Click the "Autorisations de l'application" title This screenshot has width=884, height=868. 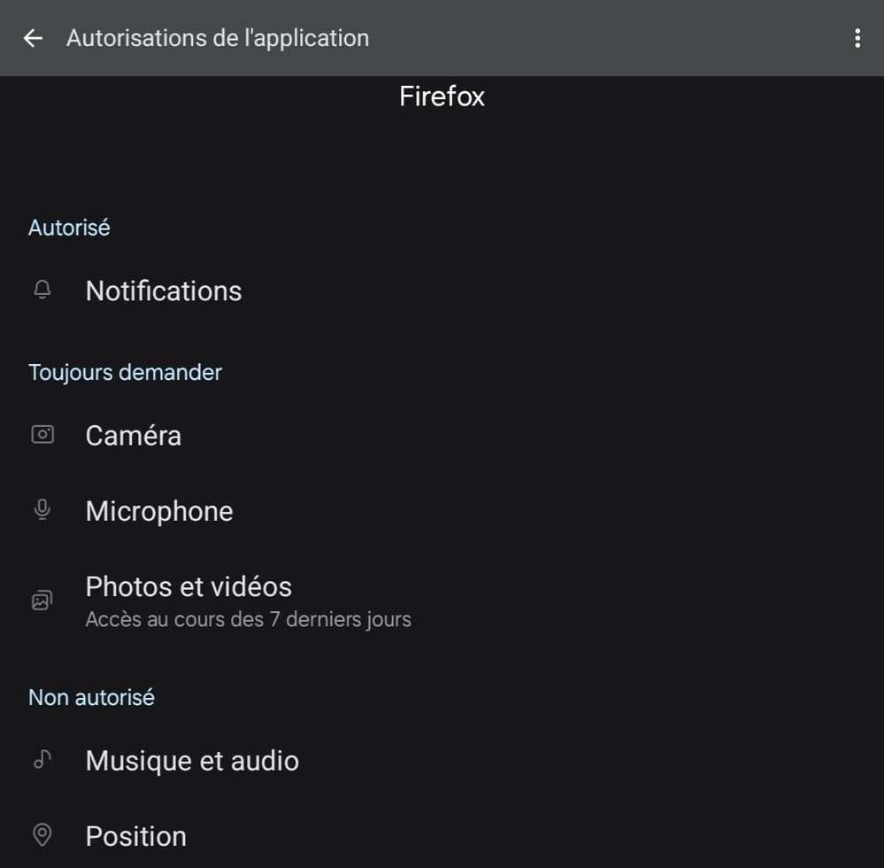click(x=218, y=38)
